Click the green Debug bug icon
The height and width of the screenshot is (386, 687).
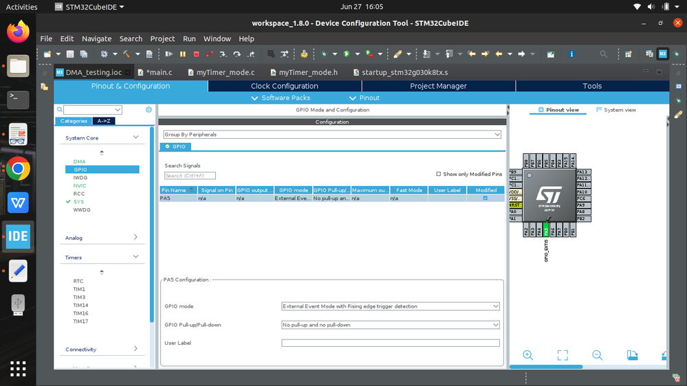324,54
